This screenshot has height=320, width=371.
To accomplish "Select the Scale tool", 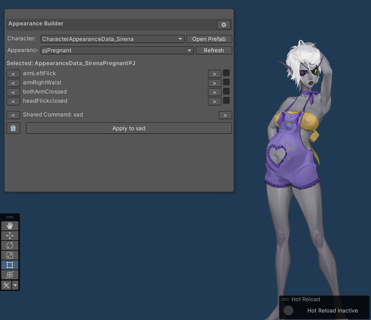I will 10,255.
